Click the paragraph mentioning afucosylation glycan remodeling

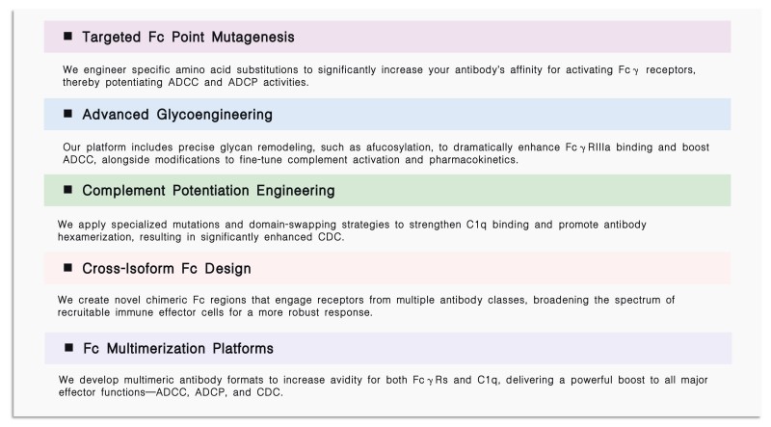coord(386,153)
